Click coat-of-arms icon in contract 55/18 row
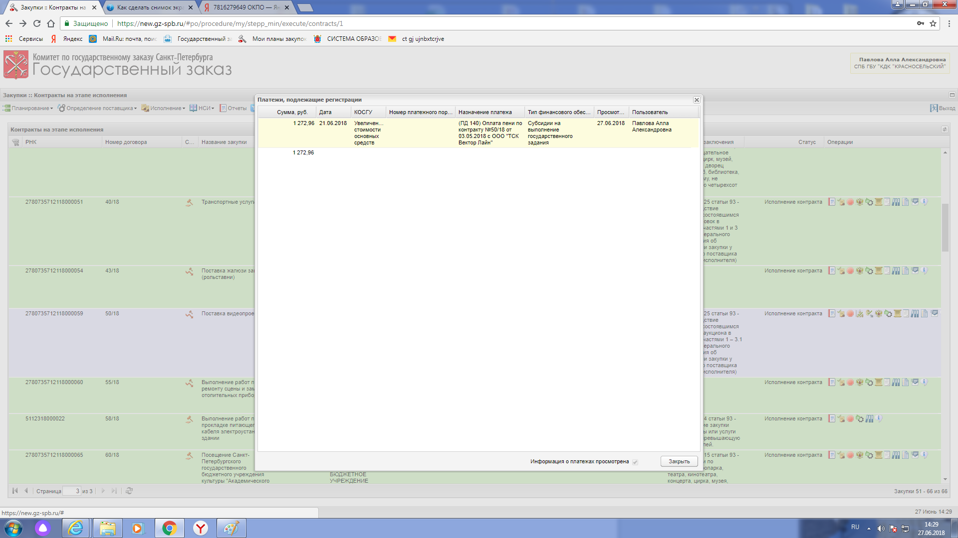Image resolution: width=958 pixels, height=538 pixels. click(860, 383)
